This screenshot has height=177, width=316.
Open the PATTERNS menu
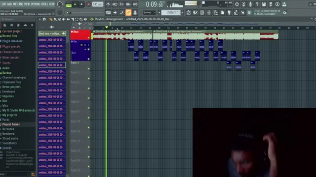coord(18,4)
